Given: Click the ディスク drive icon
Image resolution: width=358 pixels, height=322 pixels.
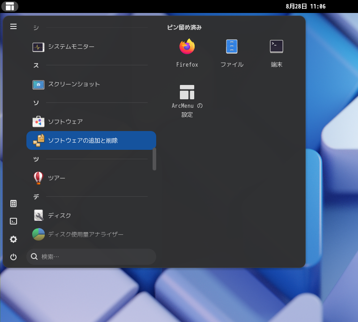Looking at the screenshot, I should (x=38, y=215).
